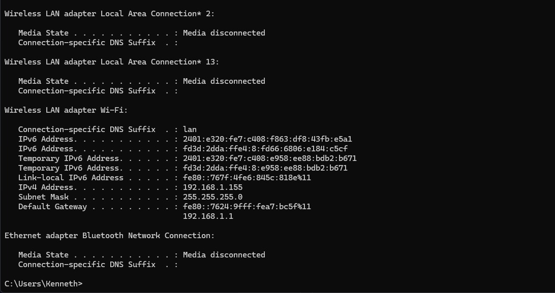555x293 pixels.
Task: Click Media disconnected under Local Area Connection* 2
Action: click(x=224, y=33)
